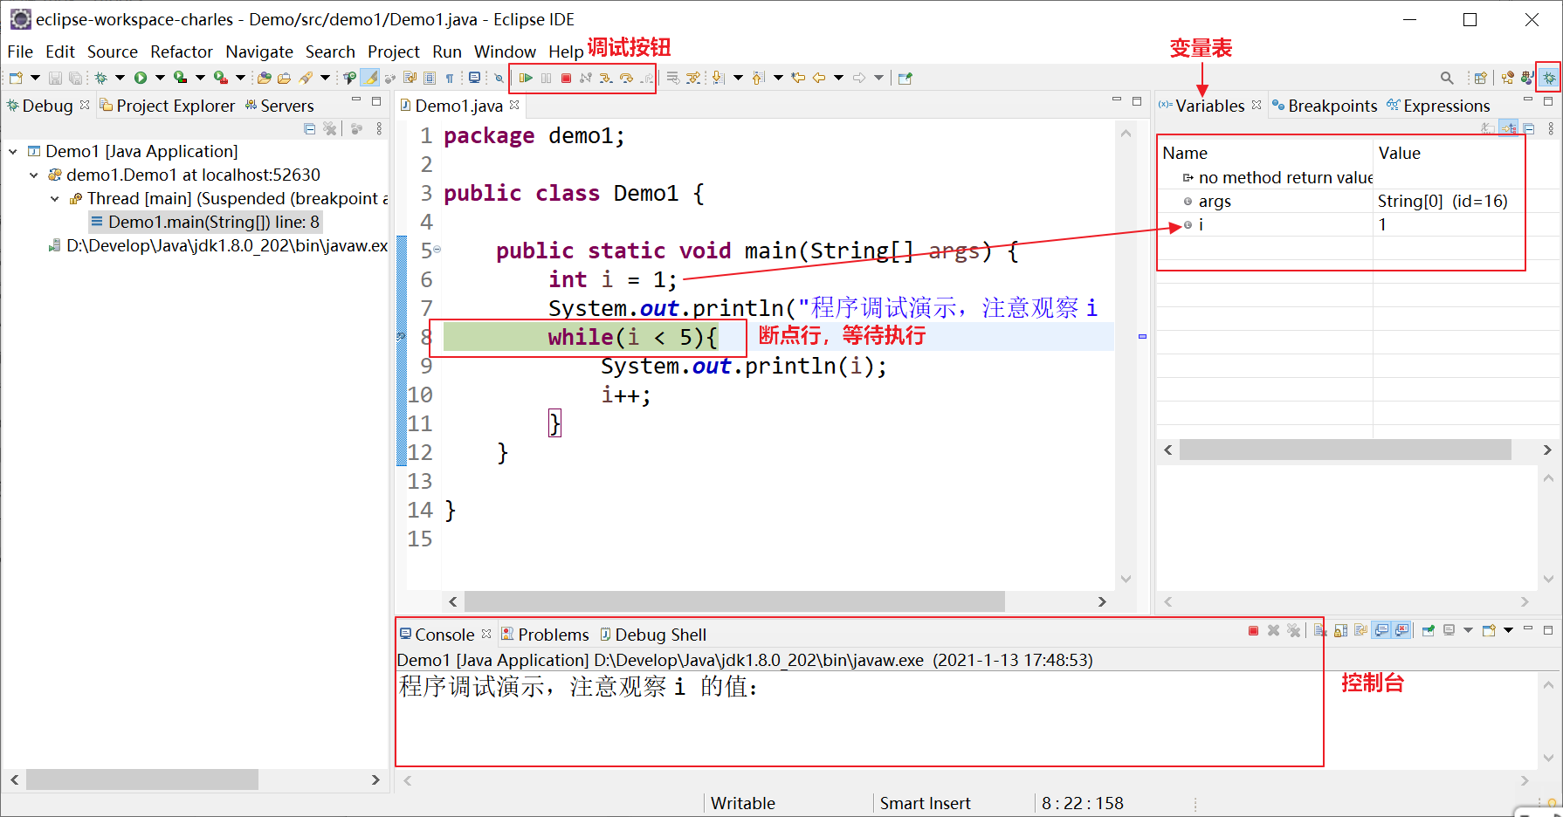Open the Search magnifier in the top right
The height and width of the screenshot is (817, 1563).
tap(1447, 79)
